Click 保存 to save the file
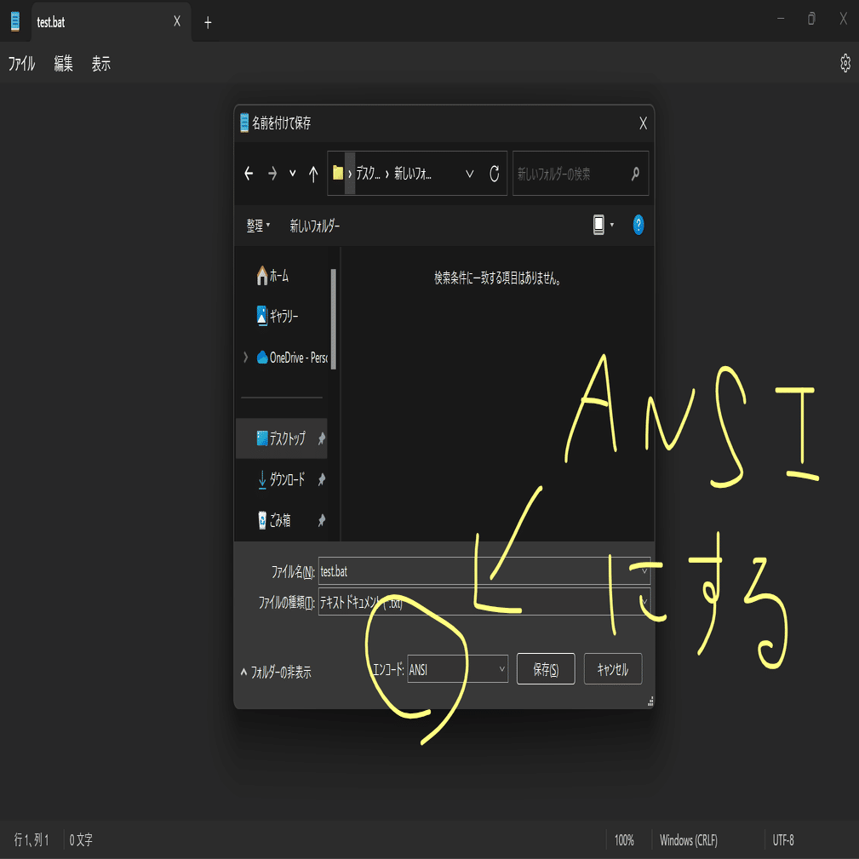This screenshot has height=859, width=859. (x=545, y=668)
